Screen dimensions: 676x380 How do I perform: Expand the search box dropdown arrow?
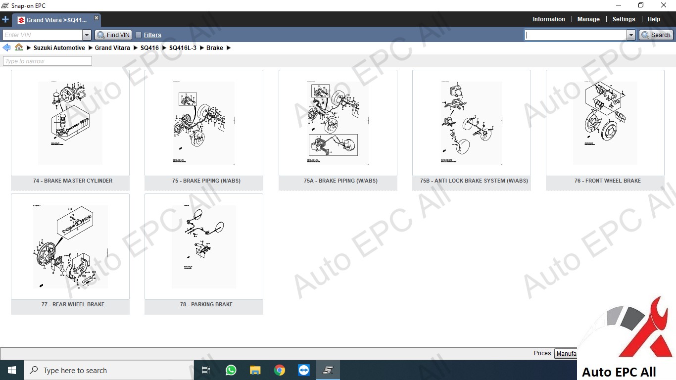coord(631,35)
